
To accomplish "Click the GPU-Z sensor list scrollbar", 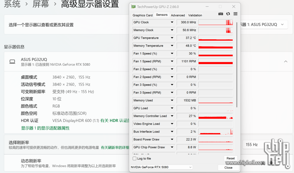I will tap(237, 65).
